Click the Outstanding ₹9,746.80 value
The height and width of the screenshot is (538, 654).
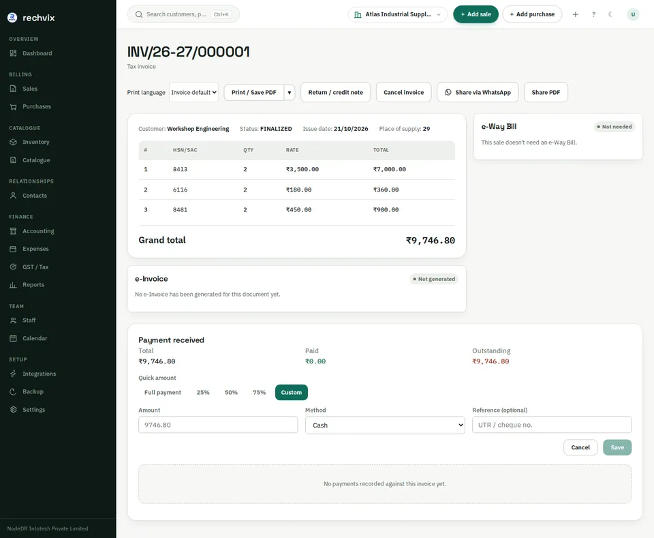490,361
